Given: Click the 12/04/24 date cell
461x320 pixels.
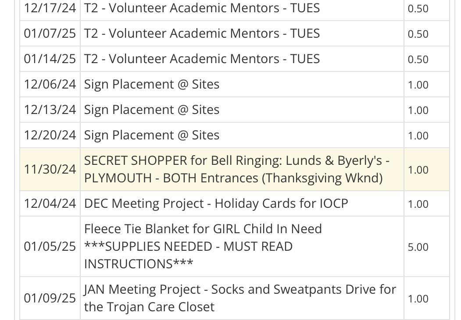Looking at the screenshot, I should click(x=50, y=204).
